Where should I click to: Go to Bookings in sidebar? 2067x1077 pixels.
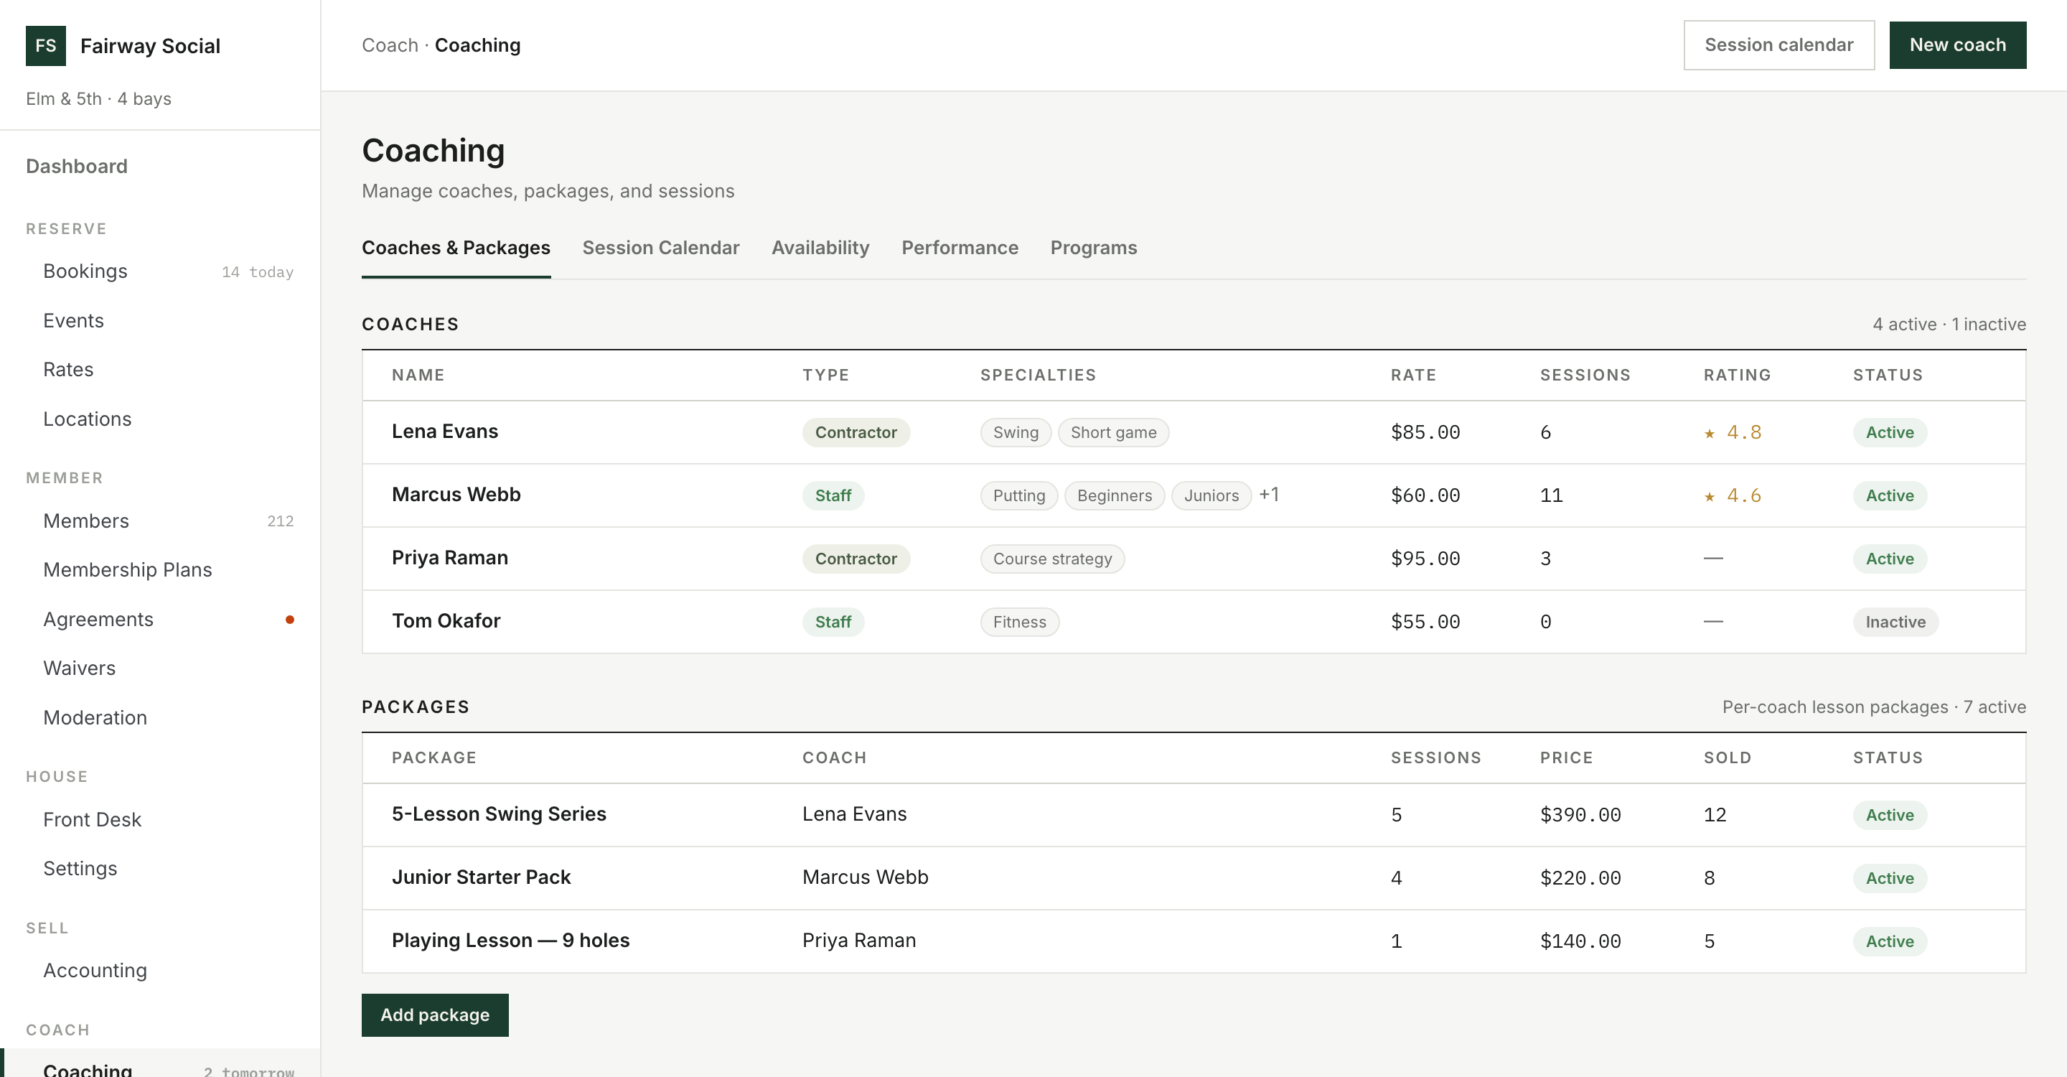[161, 271]
